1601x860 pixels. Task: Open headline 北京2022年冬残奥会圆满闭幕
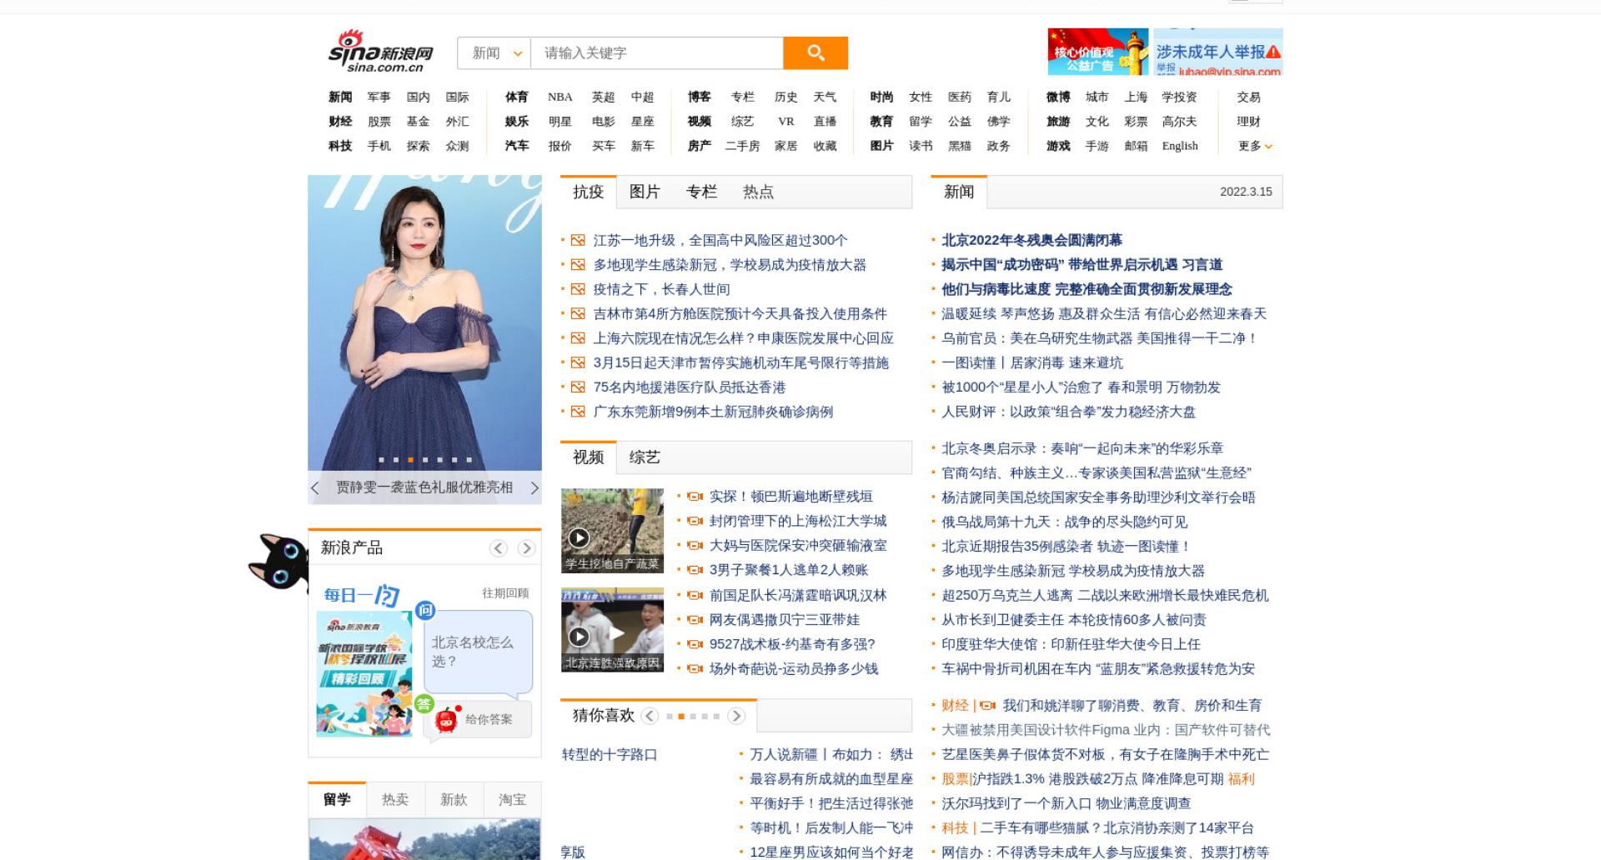[1032, 241]
